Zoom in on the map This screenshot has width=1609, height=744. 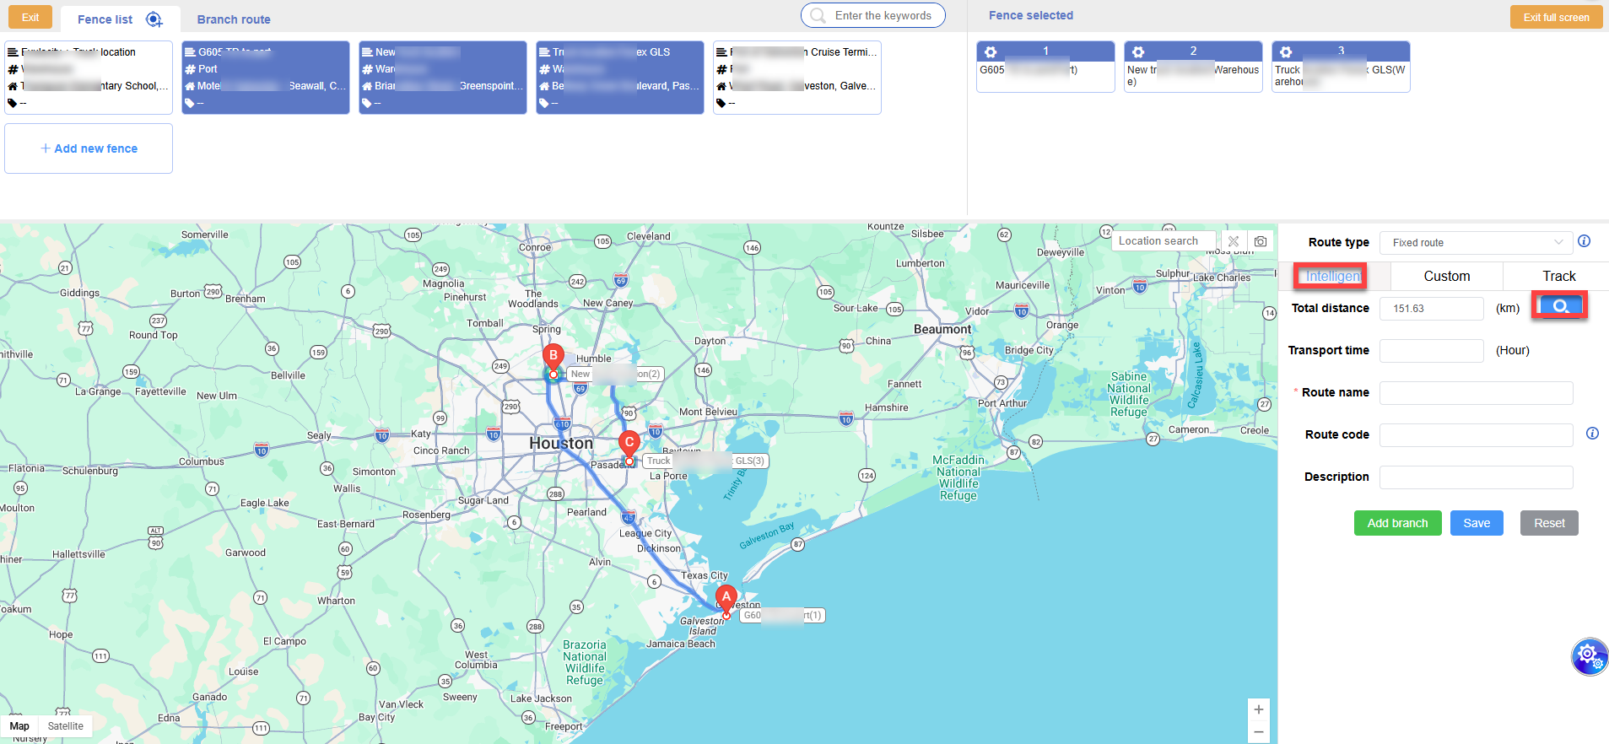point(1258,709)
